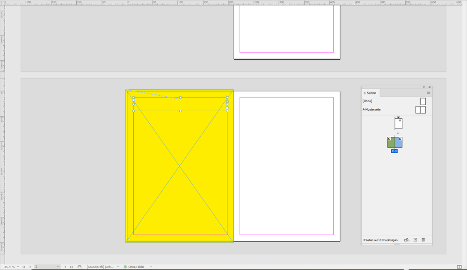Click '3 Seiten auf 2 Druckbögen' text

pos(380,240)
